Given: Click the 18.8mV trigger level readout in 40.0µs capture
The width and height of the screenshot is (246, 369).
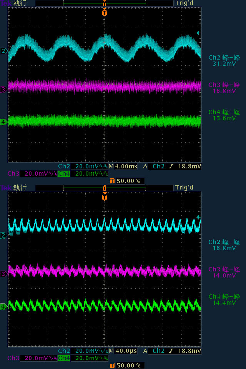Looking at the screenshot, I should 190,351.
